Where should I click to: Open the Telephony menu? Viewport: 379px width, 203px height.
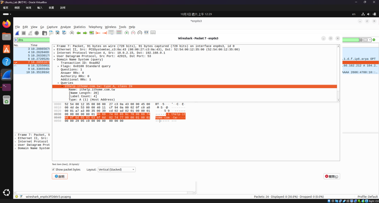click(95, 27)
